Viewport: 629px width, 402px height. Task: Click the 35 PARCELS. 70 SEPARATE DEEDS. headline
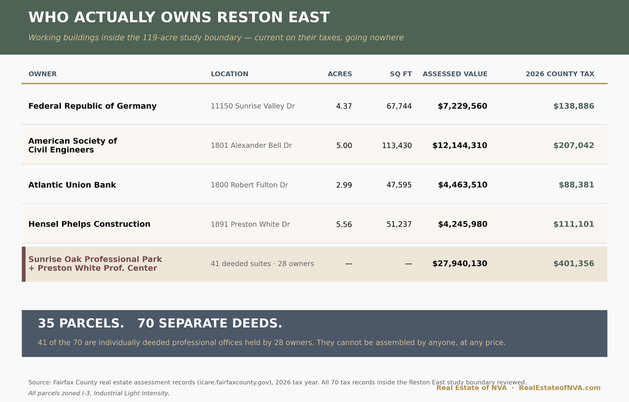160,323
